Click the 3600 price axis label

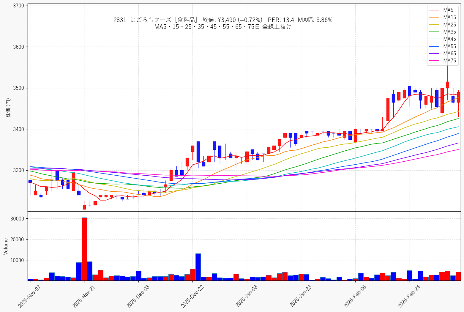point(19,47)
